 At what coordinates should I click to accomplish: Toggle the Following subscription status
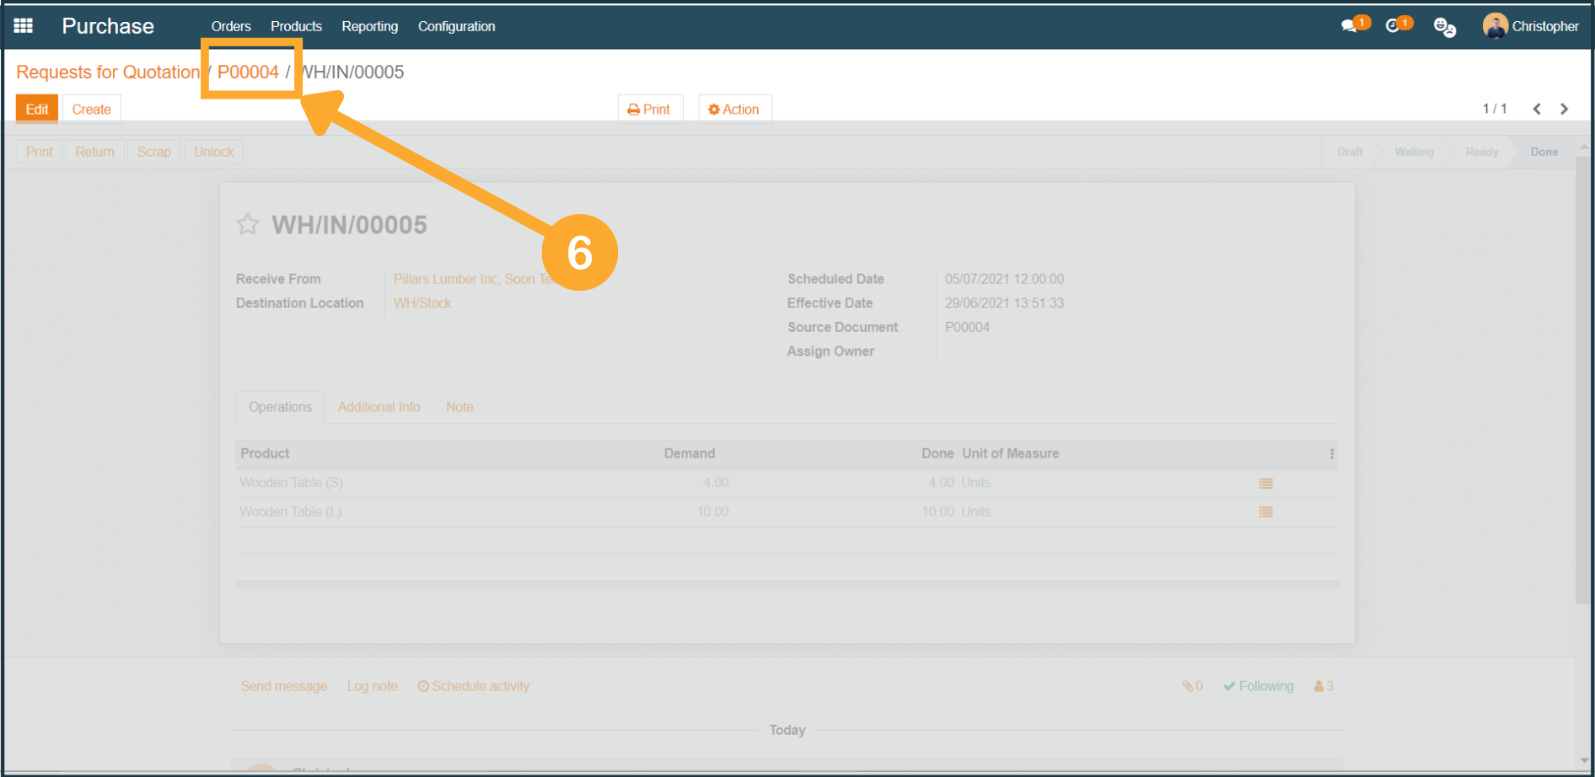pos(1259,686)
